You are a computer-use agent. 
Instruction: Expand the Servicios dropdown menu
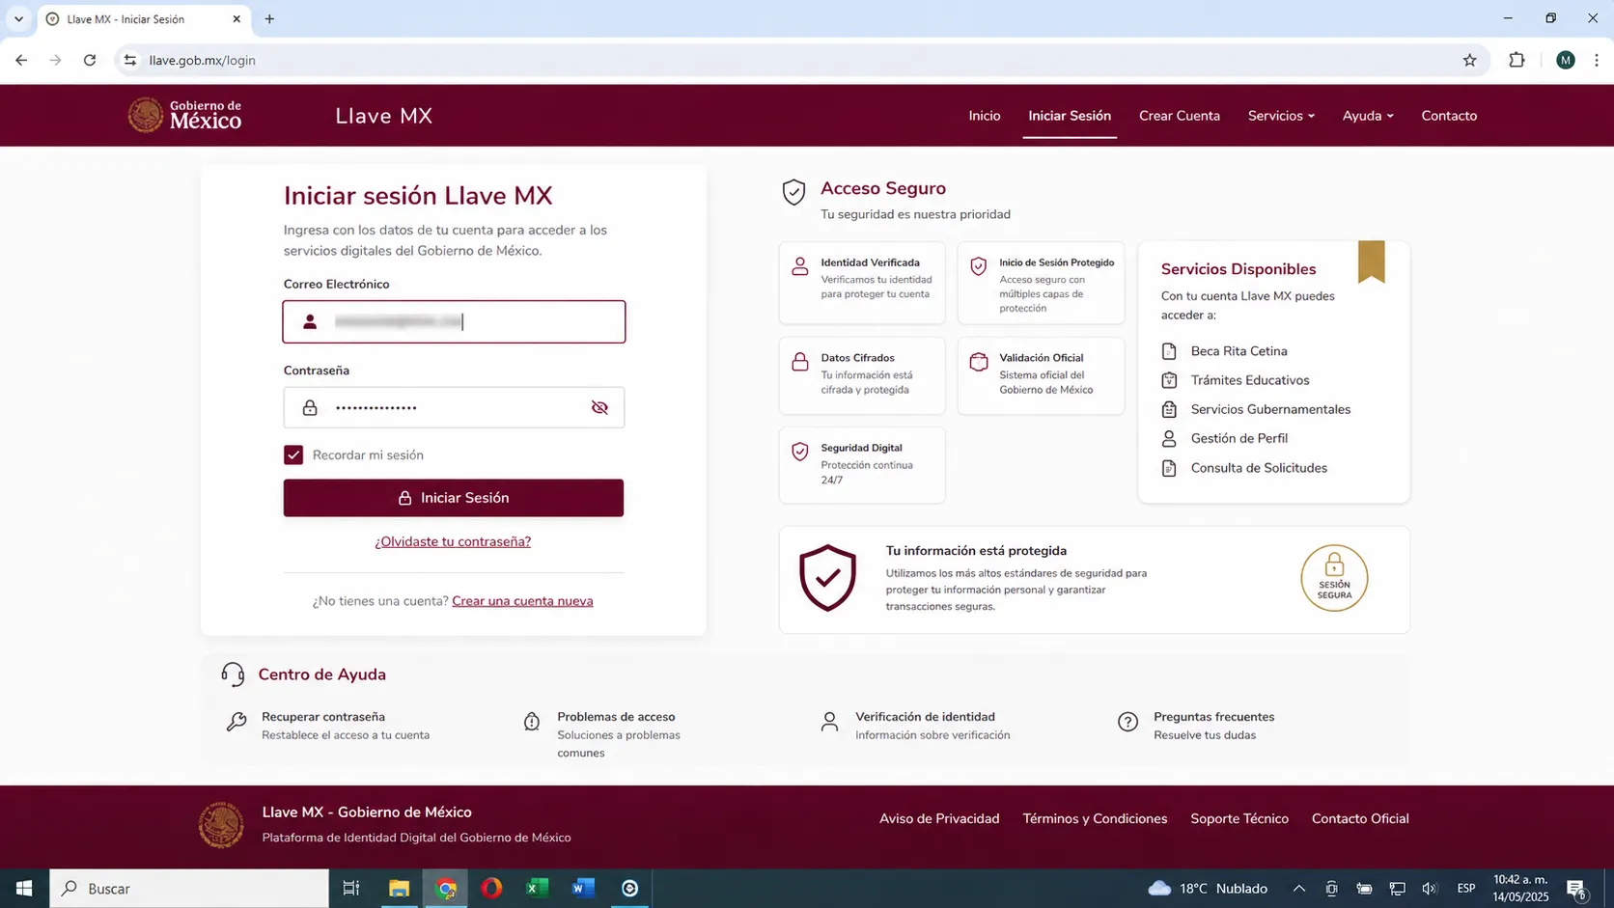[x=1281, y=116]
